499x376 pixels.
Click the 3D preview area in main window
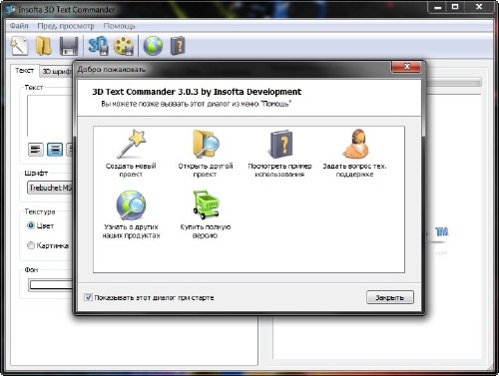tap(453, 226)
